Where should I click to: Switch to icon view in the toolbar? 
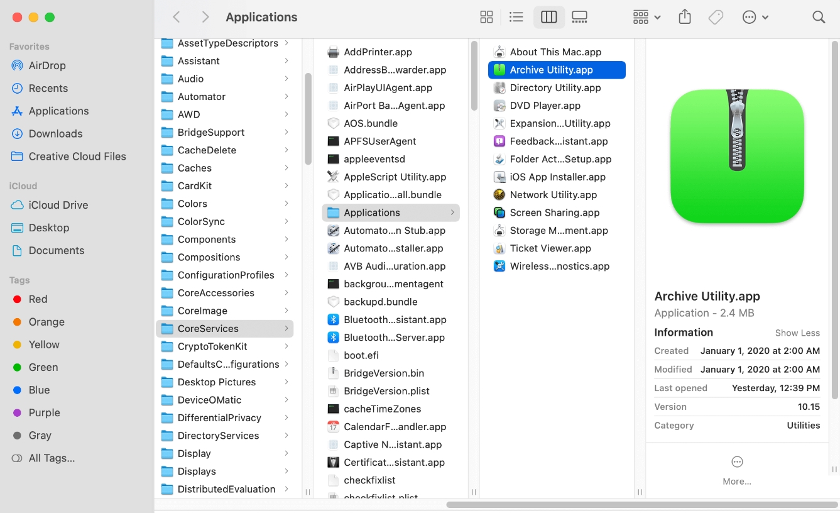tap(486, 17)
